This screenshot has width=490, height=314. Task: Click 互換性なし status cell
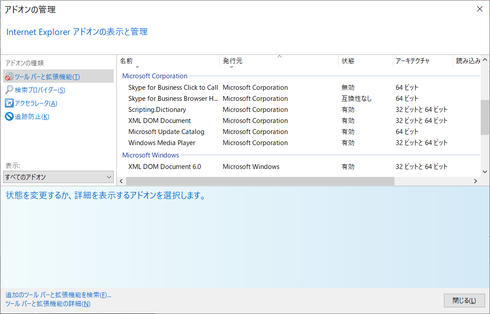tap(357, 99)
